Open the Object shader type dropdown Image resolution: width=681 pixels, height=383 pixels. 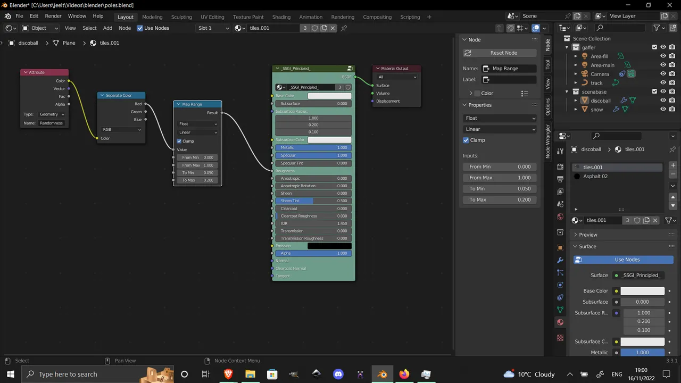pos(40,28)
